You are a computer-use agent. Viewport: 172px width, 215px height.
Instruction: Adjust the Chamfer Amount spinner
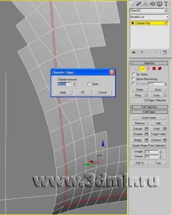coord(74,84)
